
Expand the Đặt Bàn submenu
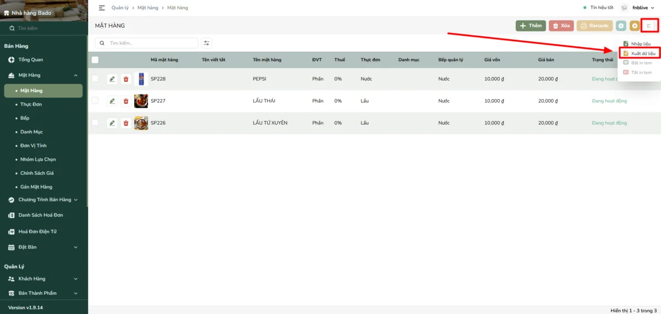(75, 247)
